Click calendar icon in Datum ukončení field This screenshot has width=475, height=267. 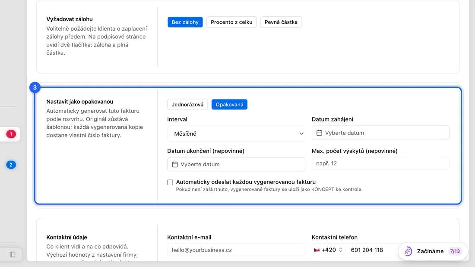coord(175,165)
